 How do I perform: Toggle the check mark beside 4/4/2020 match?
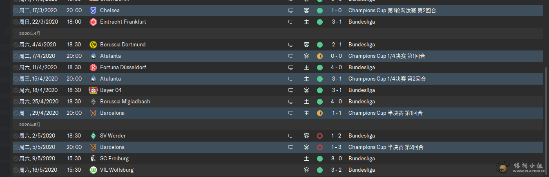pos(16,44)
